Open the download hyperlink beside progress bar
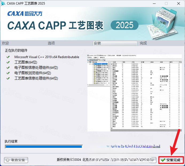The height and width of the screenshot is (166, 185). point(133,146)
